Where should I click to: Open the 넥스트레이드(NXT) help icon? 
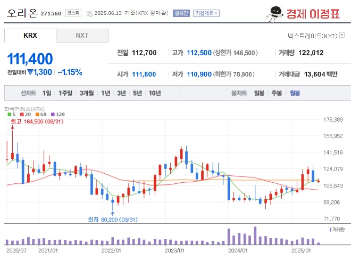[x=342, y=35]
